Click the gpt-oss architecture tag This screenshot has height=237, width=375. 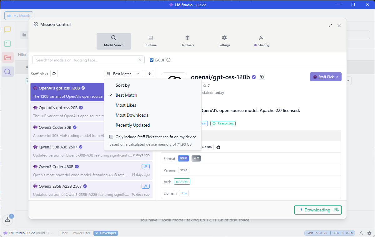pos(182,181)
